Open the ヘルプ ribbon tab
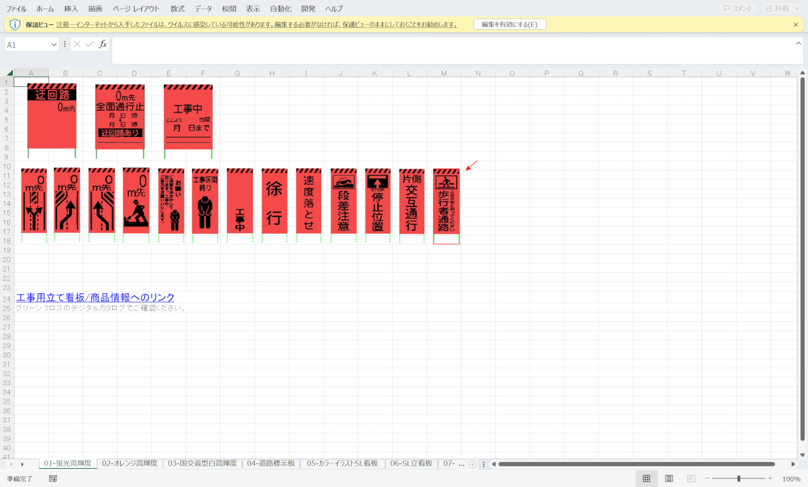 (x=334, y=9)
